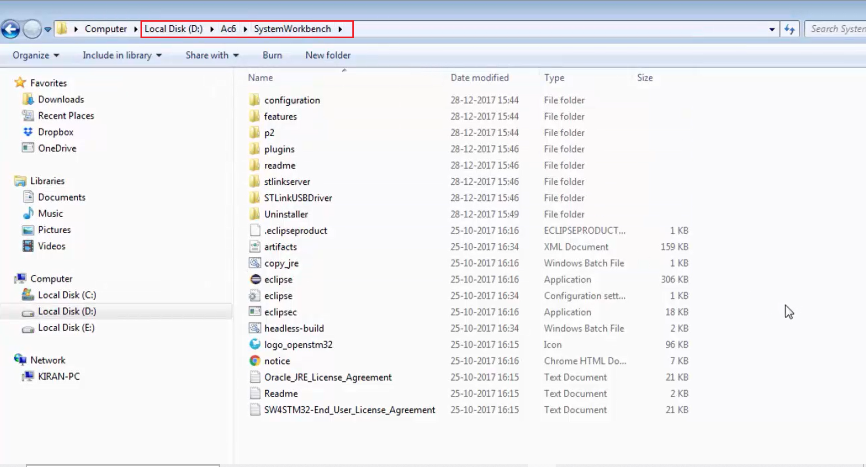Click the New folder button
The image size is (866, 467).
[328, 55]
